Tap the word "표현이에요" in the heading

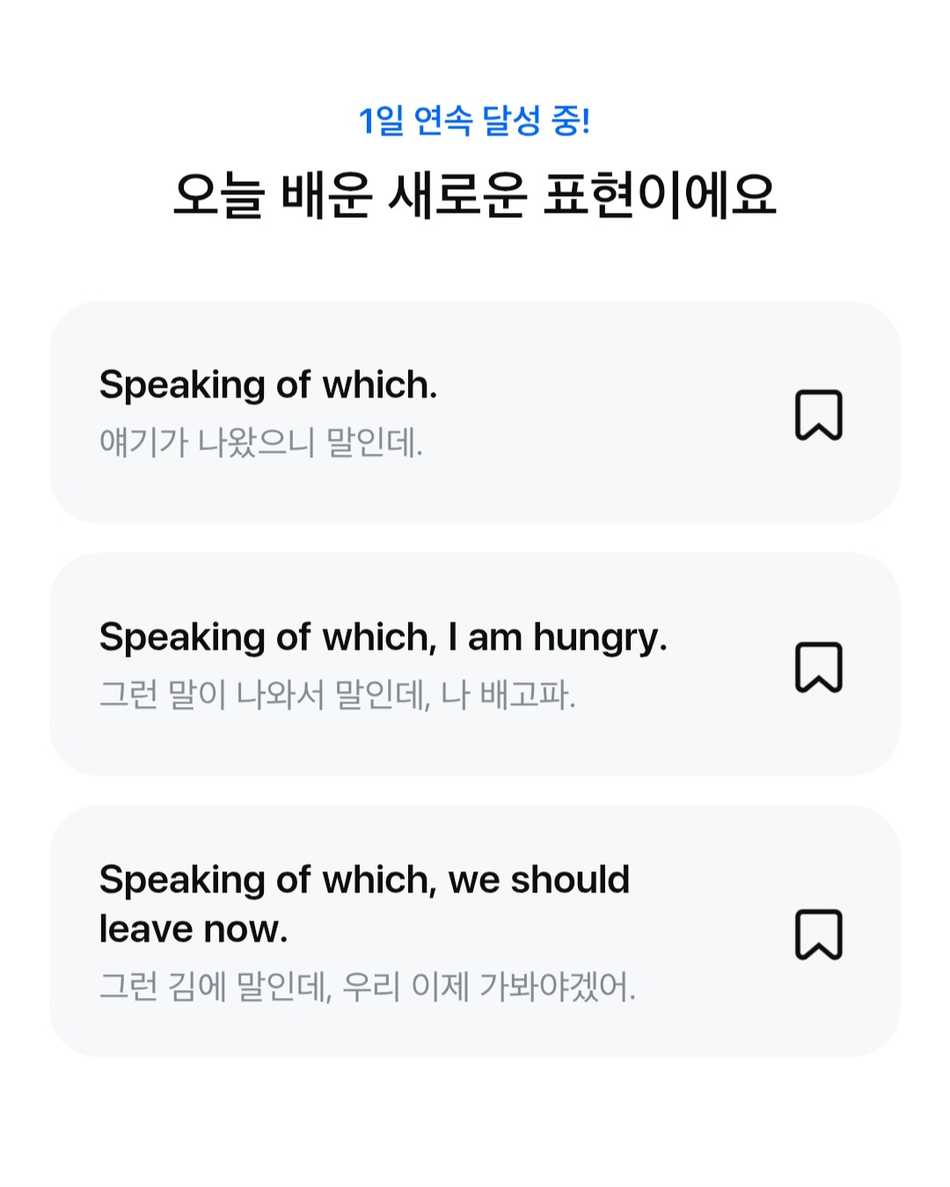pyautogui.click(x=660, y=195)
